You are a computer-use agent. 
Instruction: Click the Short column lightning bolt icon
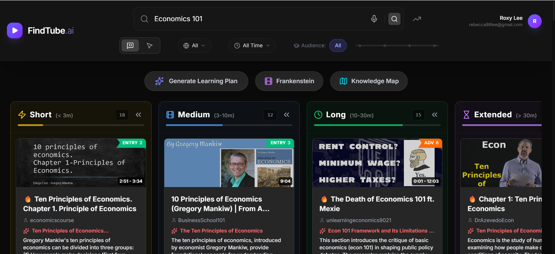click(22, 115)
